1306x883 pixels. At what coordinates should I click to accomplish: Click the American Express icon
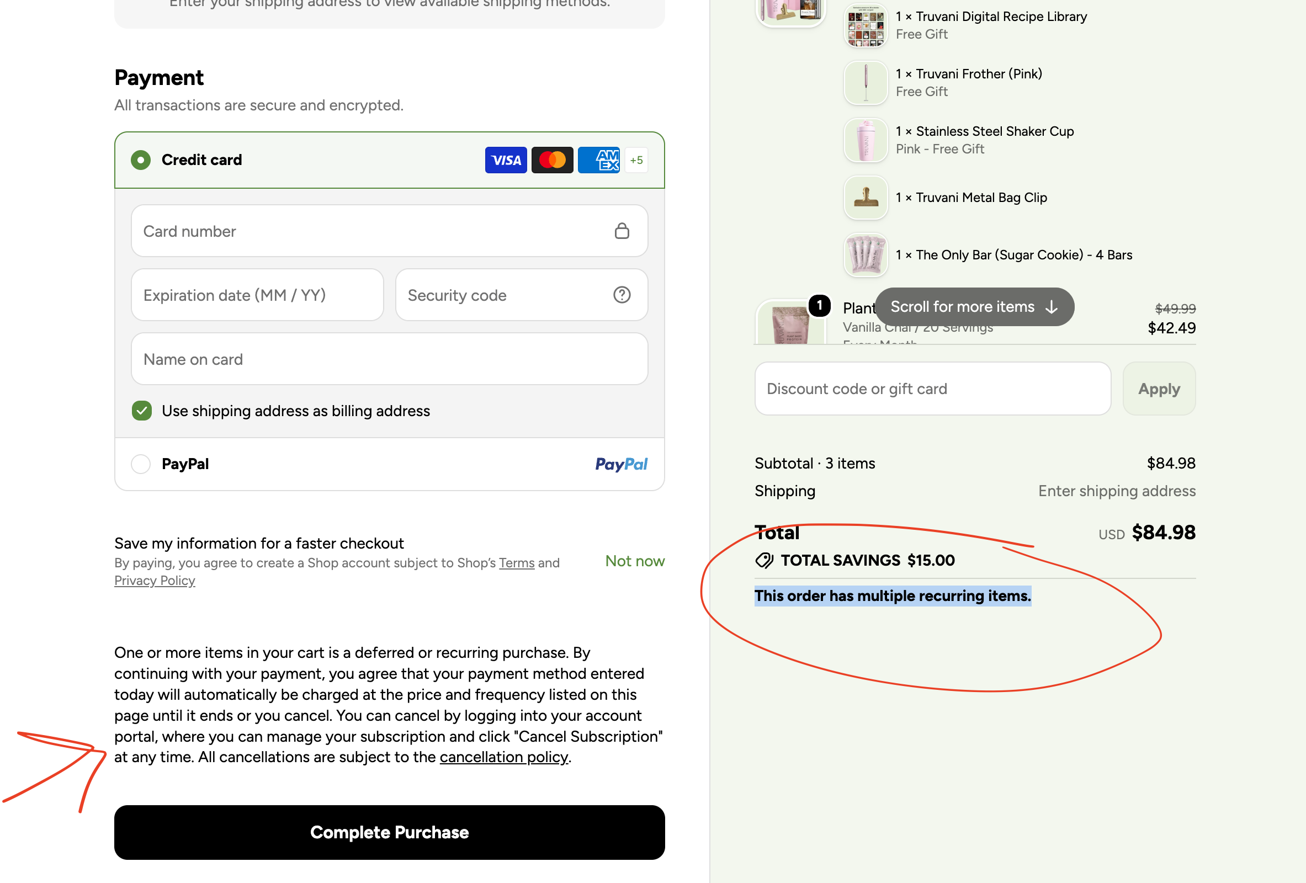pos(599,160)
